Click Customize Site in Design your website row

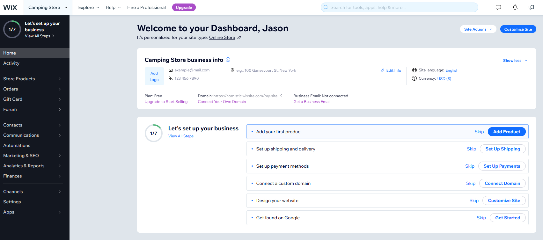point(504,200)
